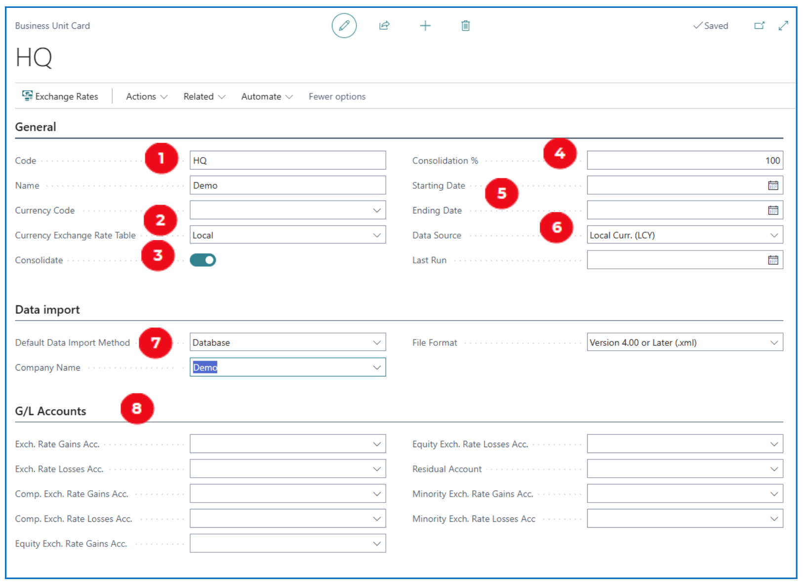The width and height of the screenshot is (803, 584).
Task: Open the Actions menu
Action: [x=147, y=96]
